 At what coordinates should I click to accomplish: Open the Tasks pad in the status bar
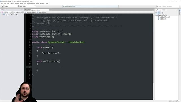178,101
